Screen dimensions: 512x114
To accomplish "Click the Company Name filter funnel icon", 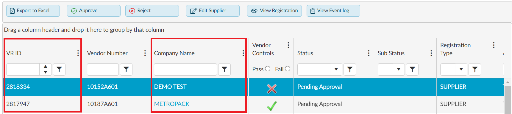I will pyautogui.click(x=224, y=69).
